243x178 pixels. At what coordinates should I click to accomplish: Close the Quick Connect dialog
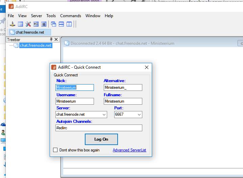147,67
